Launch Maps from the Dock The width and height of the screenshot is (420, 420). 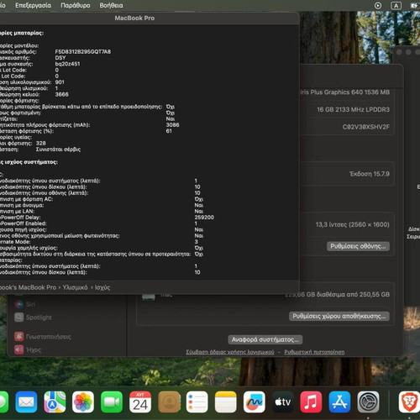click(x=55, y=402)
